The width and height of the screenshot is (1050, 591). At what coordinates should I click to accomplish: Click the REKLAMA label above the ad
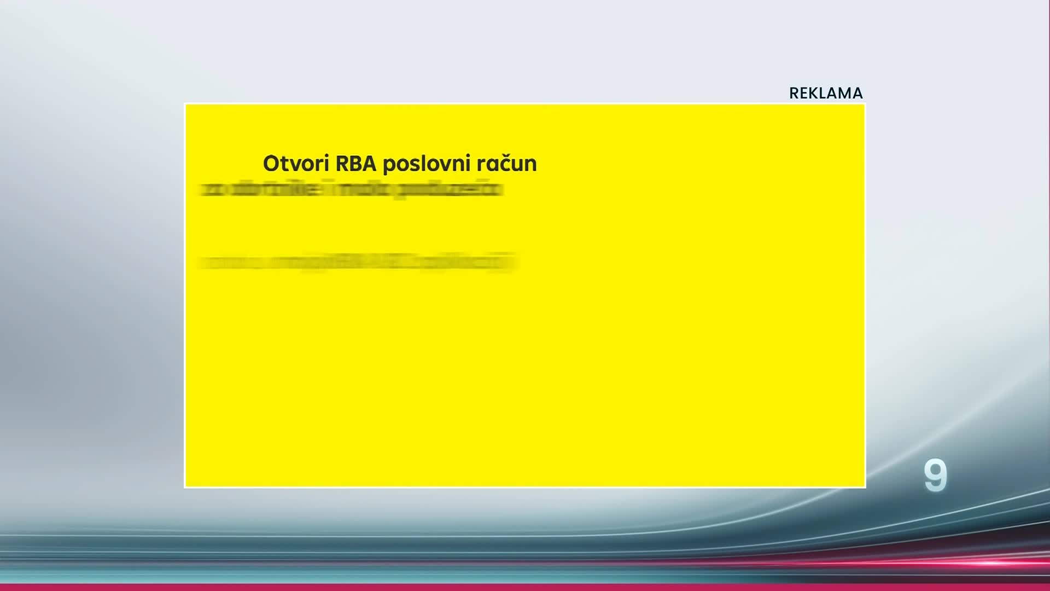[x=826, y=93]
